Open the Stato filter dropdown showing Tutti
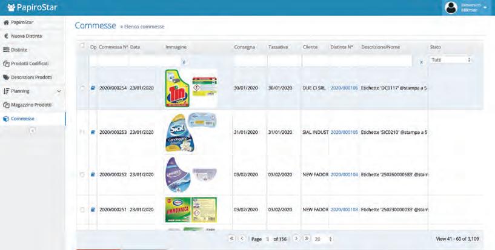 tap(451, 60)
